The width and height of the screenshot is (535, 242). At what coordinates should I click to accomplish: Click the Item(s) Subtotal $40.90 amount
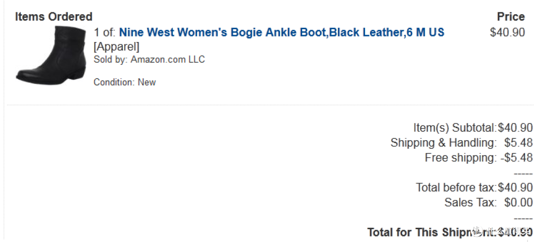click(x=515, y=128)
